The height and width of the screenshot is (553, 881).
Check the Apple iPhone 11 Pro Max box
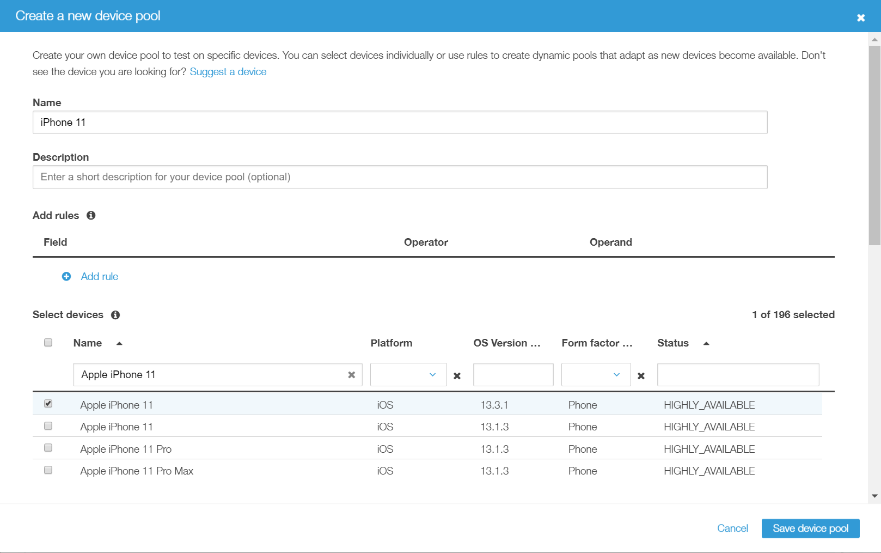(x=48, y=470)
